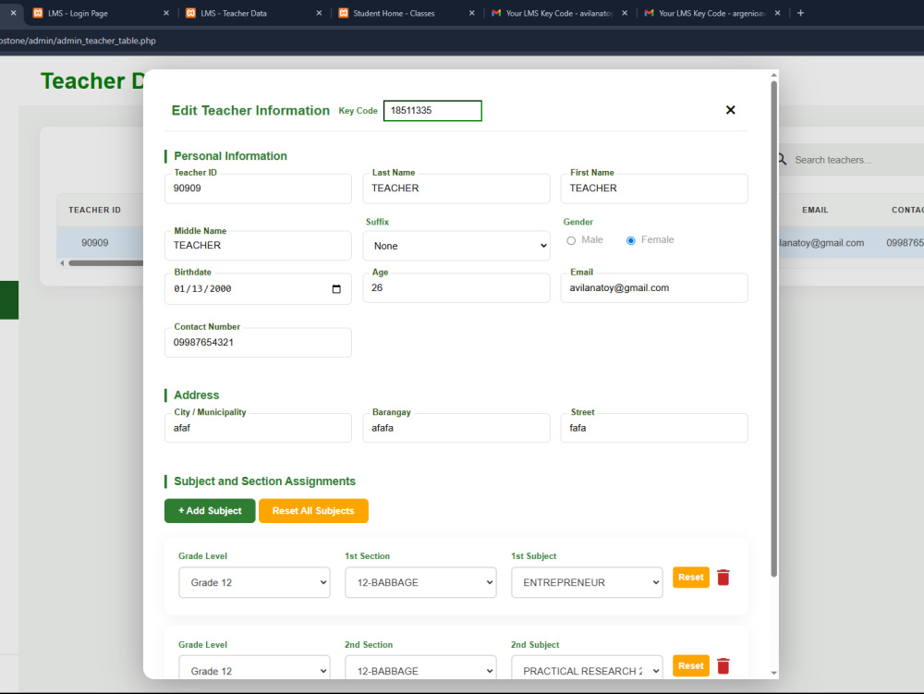Switch to the LMS - Teacher Data tab
Image resolution: width=924 pixels, height=694 pixels.
click(253, 13)
